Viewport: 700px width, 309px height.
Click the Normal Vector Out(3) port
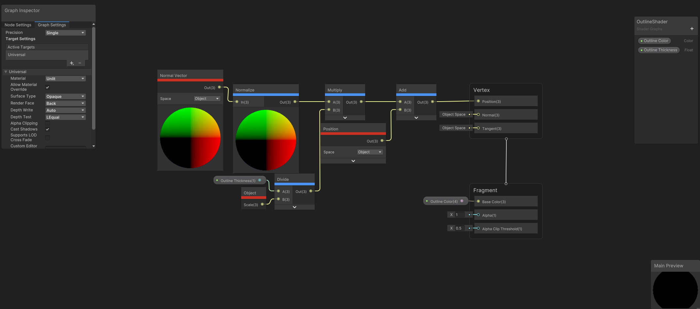[x=219, y=87]
